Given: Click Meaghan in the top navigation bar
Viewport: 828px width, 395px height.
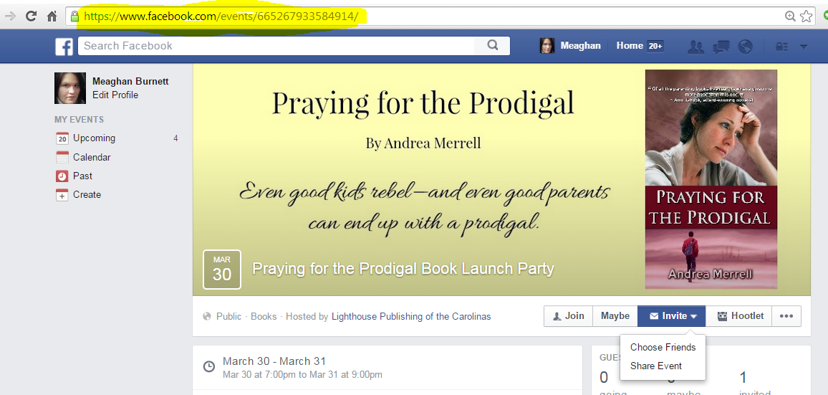Looking at the screenshot, I should [x=580, y=46].
